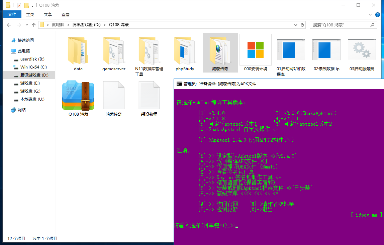Select the 架设教程 text document
This screenshot has height=245, width=384.
pos(149,99)
